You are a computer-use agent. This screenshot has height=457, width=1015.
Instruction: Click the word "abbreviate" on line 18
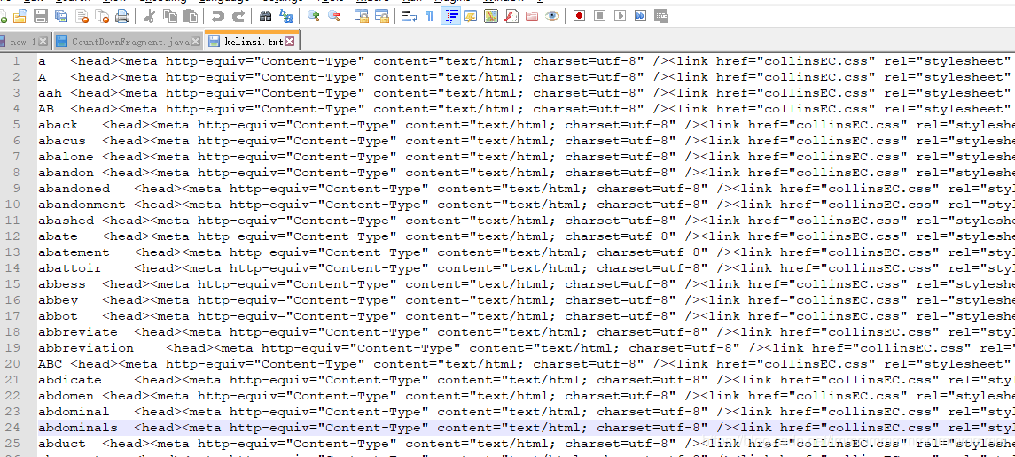point(78,331)
